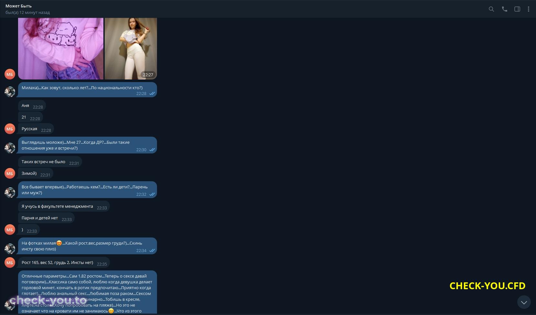Click the МБ avatar beside "Рост 165" message

(10, 263)
